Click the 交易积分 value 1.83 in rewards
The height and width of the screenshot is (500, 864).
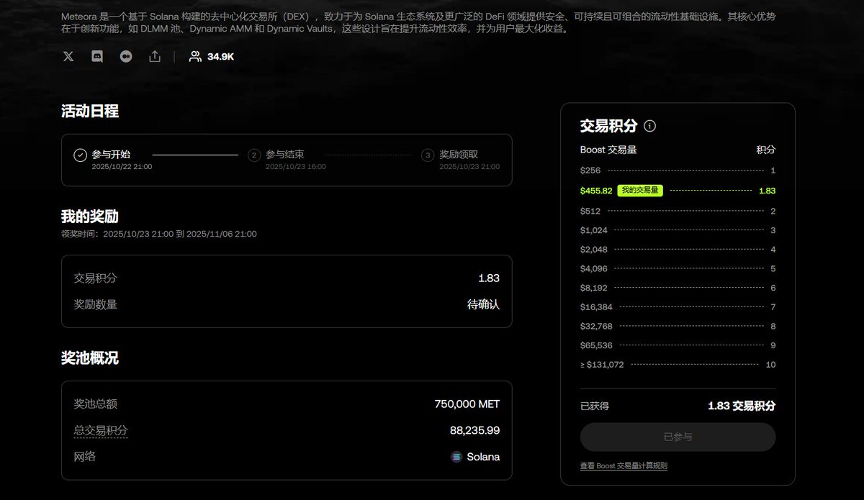[x=489, y=278]
